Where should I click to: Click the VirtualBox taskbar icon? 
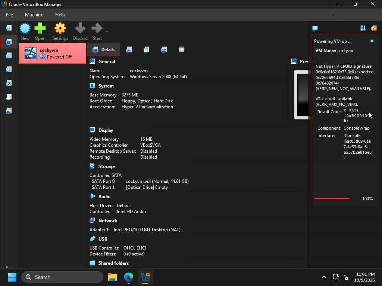point(145,277)
